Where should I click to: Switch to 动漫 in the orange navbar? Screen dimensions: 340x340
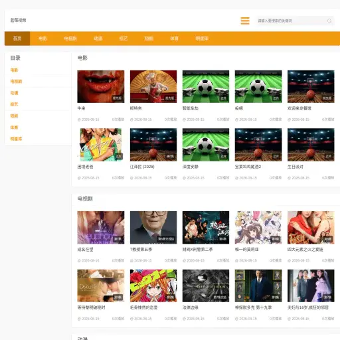coord(98,39)
